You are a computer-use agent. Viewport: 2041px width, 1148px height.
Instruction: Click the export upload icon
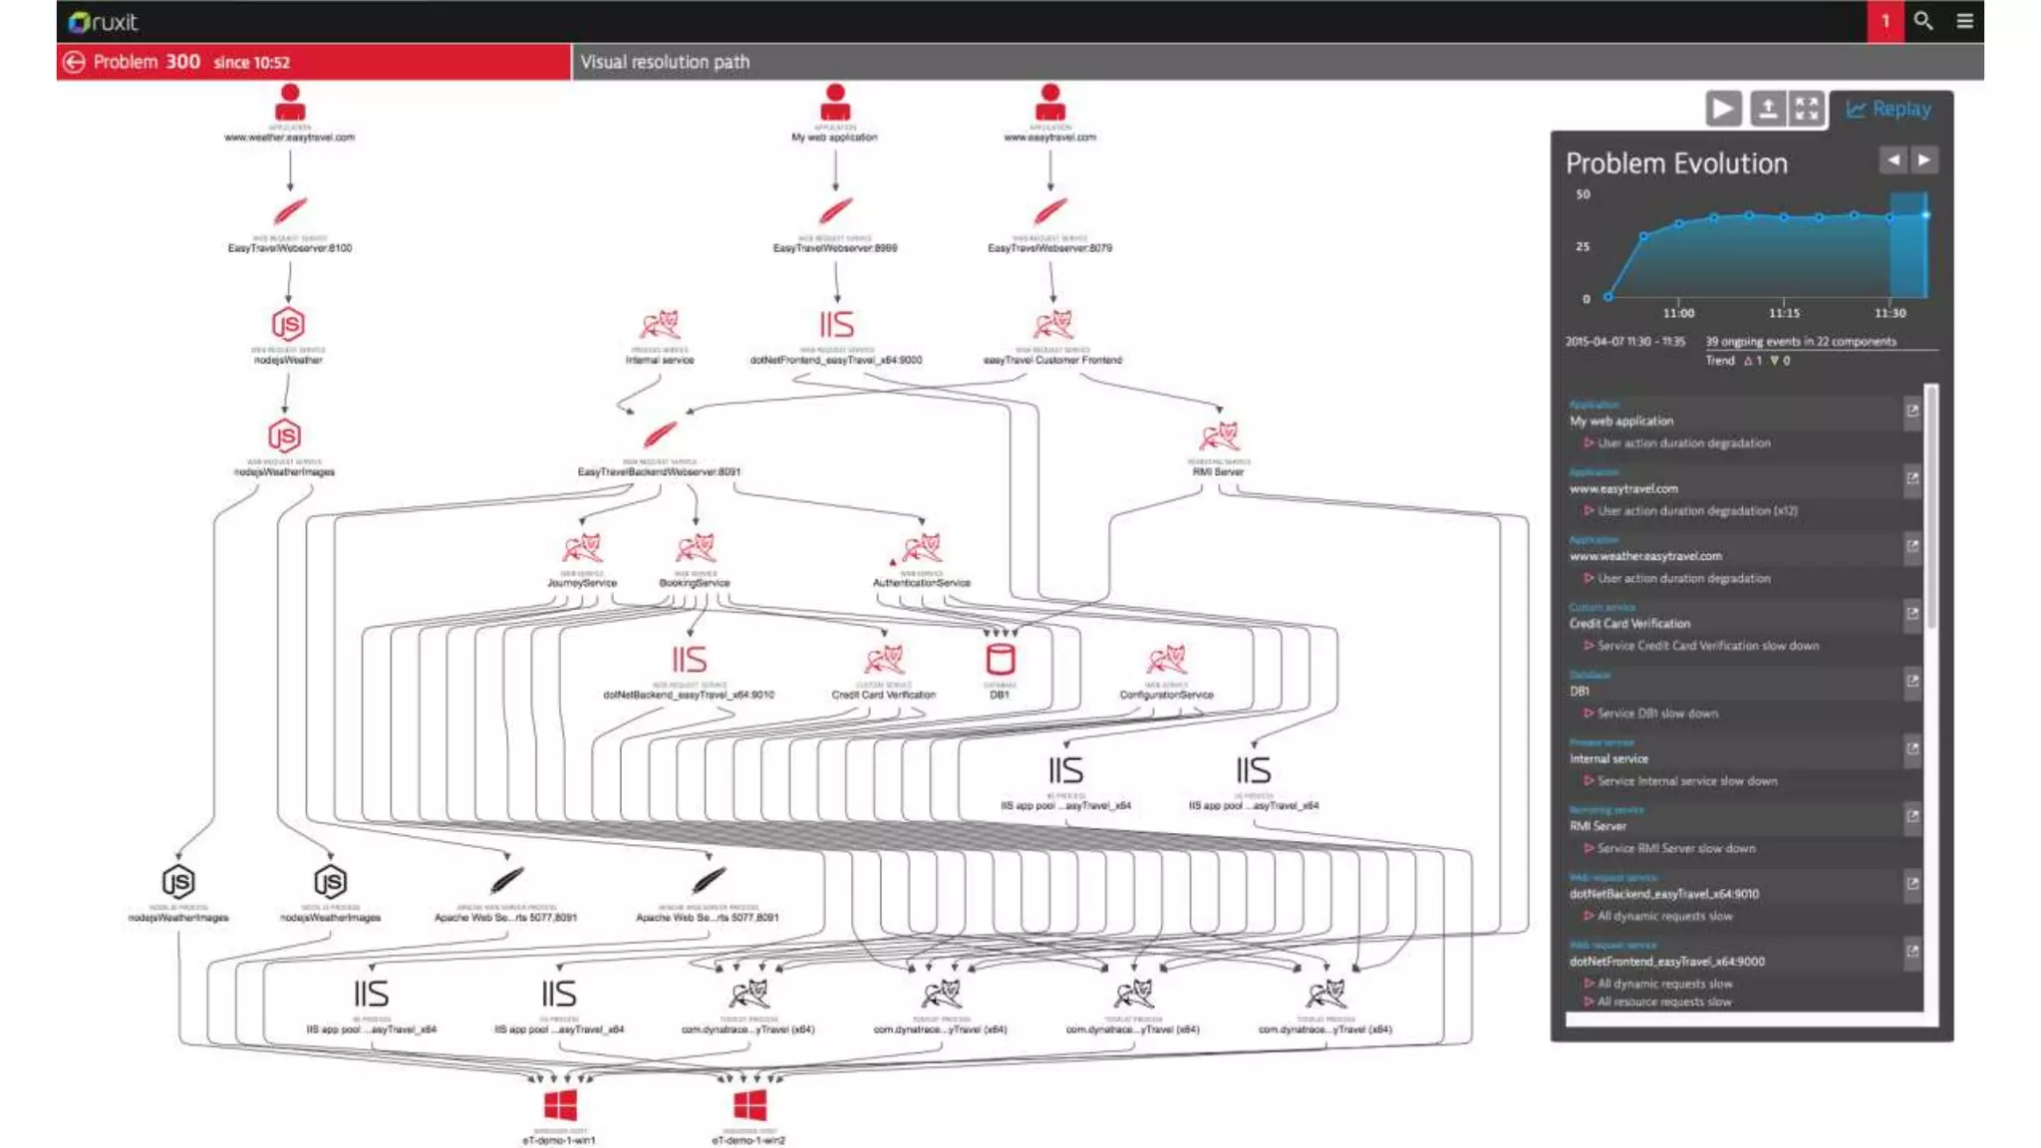[1767, 109]
